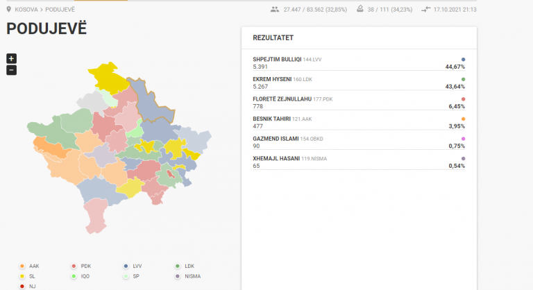Select the PDK legend dot

(74, 266)
